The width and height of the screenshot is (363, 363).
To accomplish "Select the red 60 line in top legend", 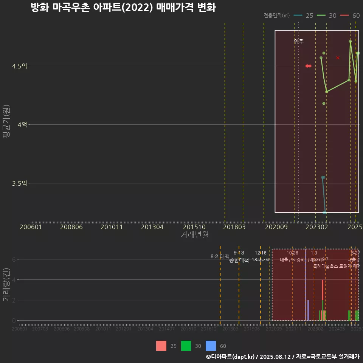I will [x=344, y=16].
